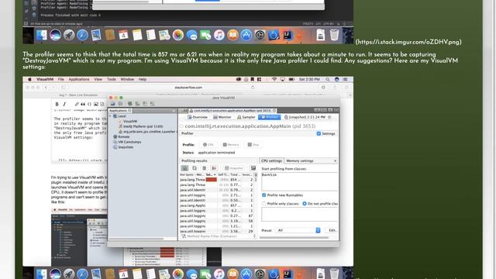Click the Wi-Fi icon in the menu bar
Screen dimensions: 496x279
pos(274,79)
